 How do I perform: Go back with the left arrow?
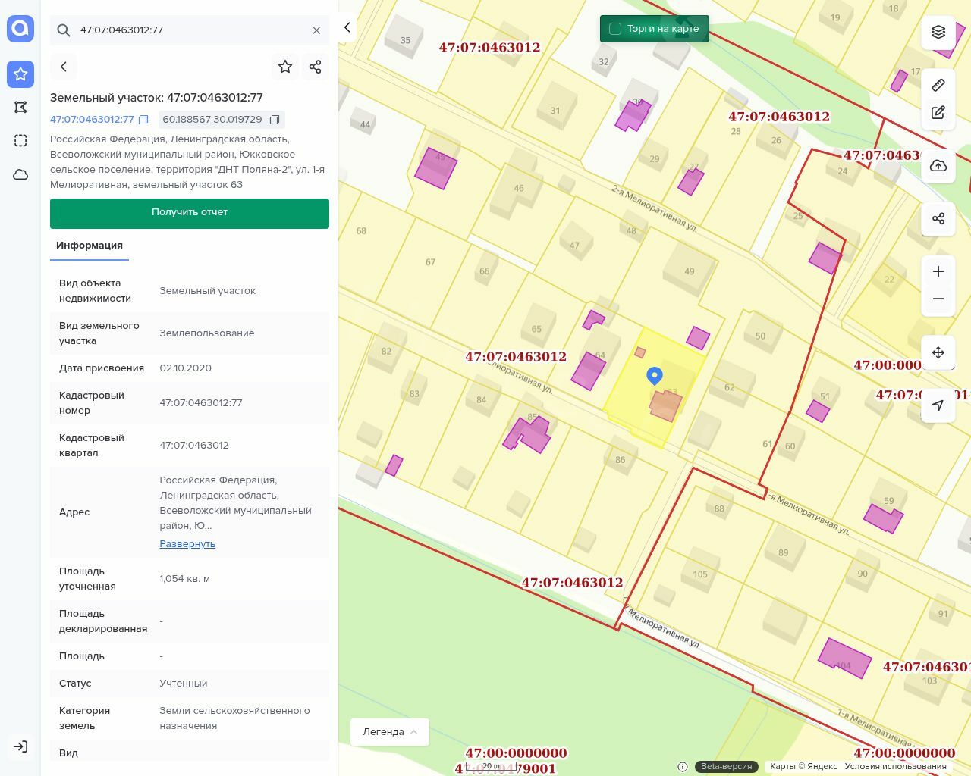point(64,67)
